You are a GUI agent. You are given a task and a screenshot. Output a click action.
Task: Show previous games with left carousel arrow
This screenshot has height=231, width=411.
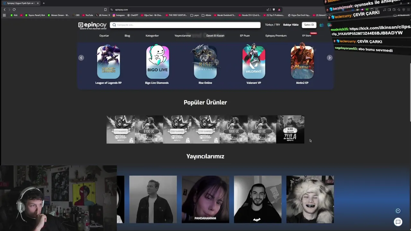(x=81, y=58)
